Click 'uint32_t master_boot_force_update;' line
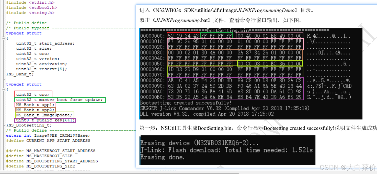 pyautogui.click(x=60, y=100)
